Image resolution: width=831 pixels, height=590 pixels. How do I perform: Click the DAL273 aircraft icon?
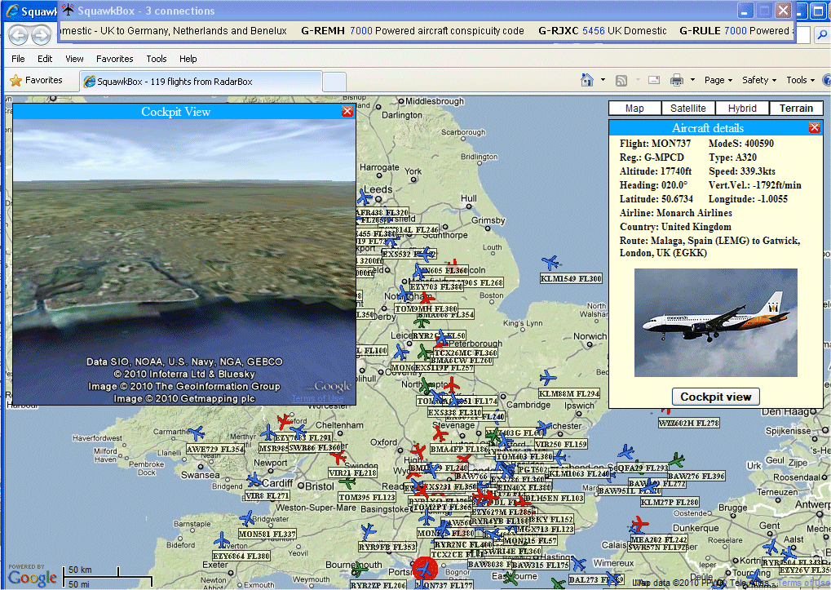coord(578,564)
